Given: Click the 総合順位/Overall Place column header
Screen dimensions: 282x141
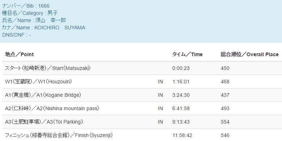Looking at the screenshot, I should 250,54.
